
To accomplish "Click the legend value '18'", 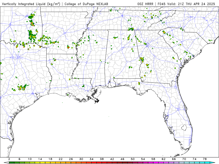I will pos(50,159).
